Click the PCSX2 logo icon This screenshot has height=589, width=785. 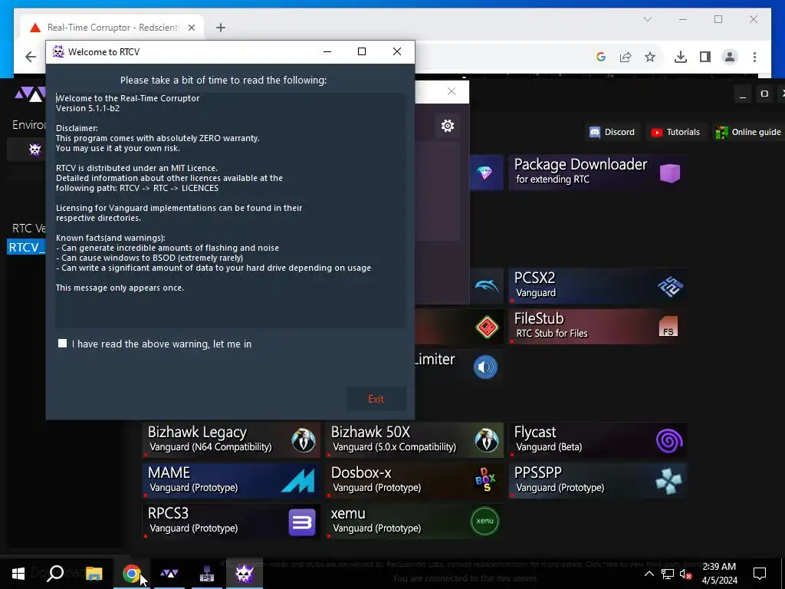pos(669,286)
